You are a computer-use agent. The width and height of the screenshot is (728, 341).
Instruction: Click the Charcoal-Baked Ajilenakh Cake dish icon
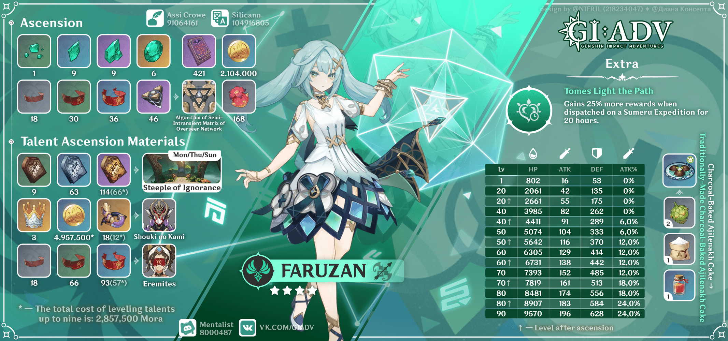coord(679,170)
